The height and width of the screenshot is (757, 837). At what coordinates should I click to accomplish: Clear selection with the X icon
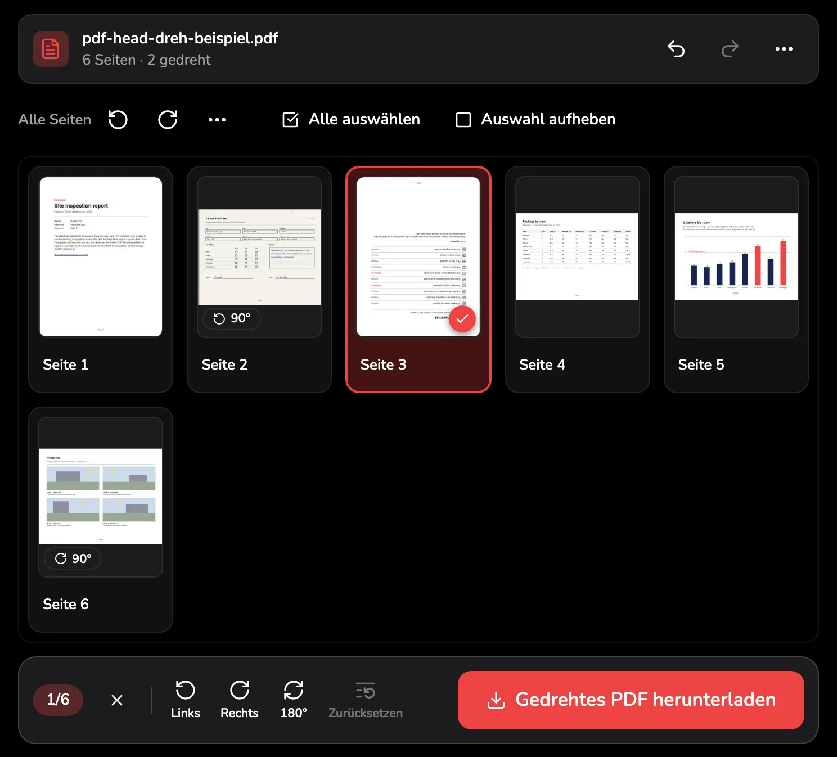click(117, 700)
